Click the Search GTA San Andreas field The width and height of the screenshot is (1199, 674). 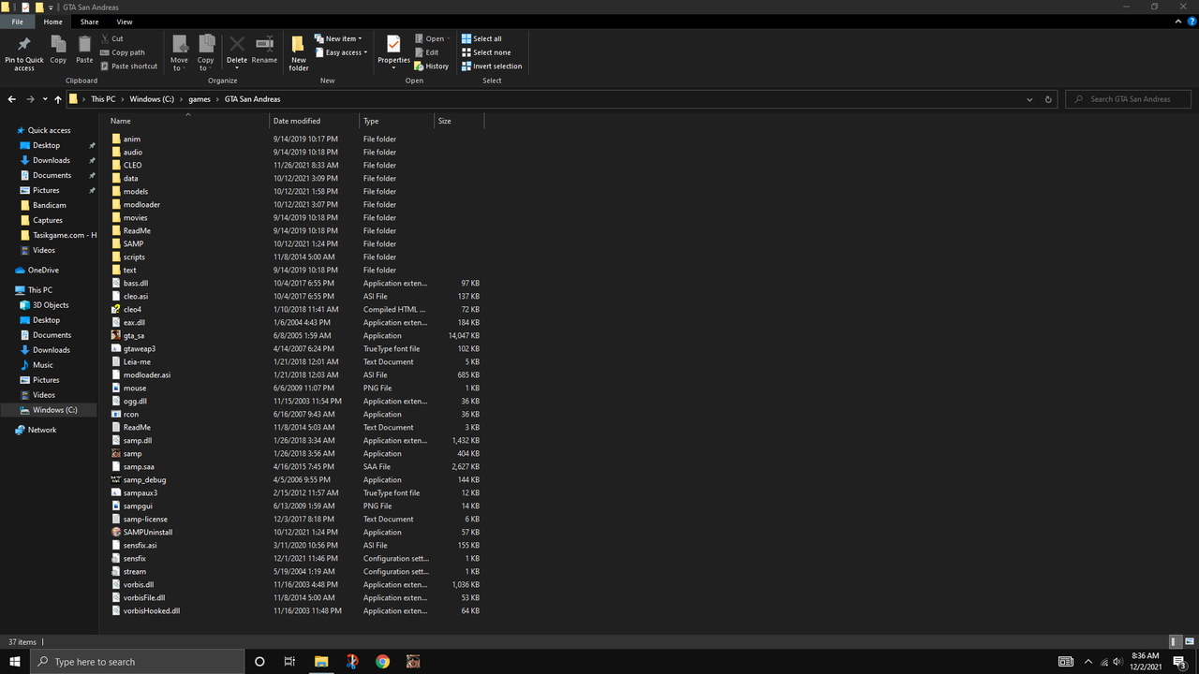coord(1129,99)
